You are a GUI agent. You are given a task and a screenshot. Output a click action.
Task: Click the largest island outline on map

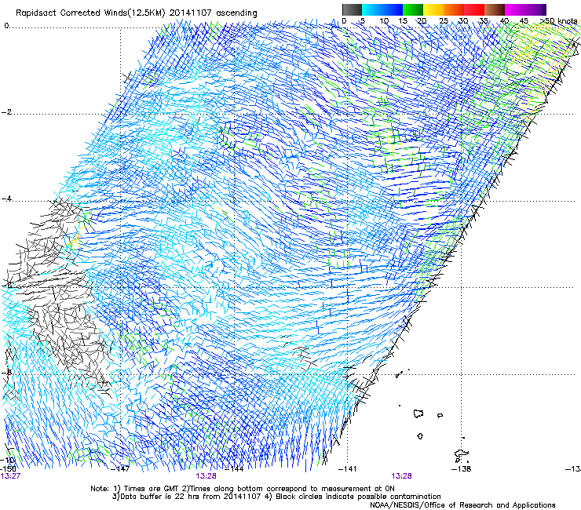[x=418, y=413]
